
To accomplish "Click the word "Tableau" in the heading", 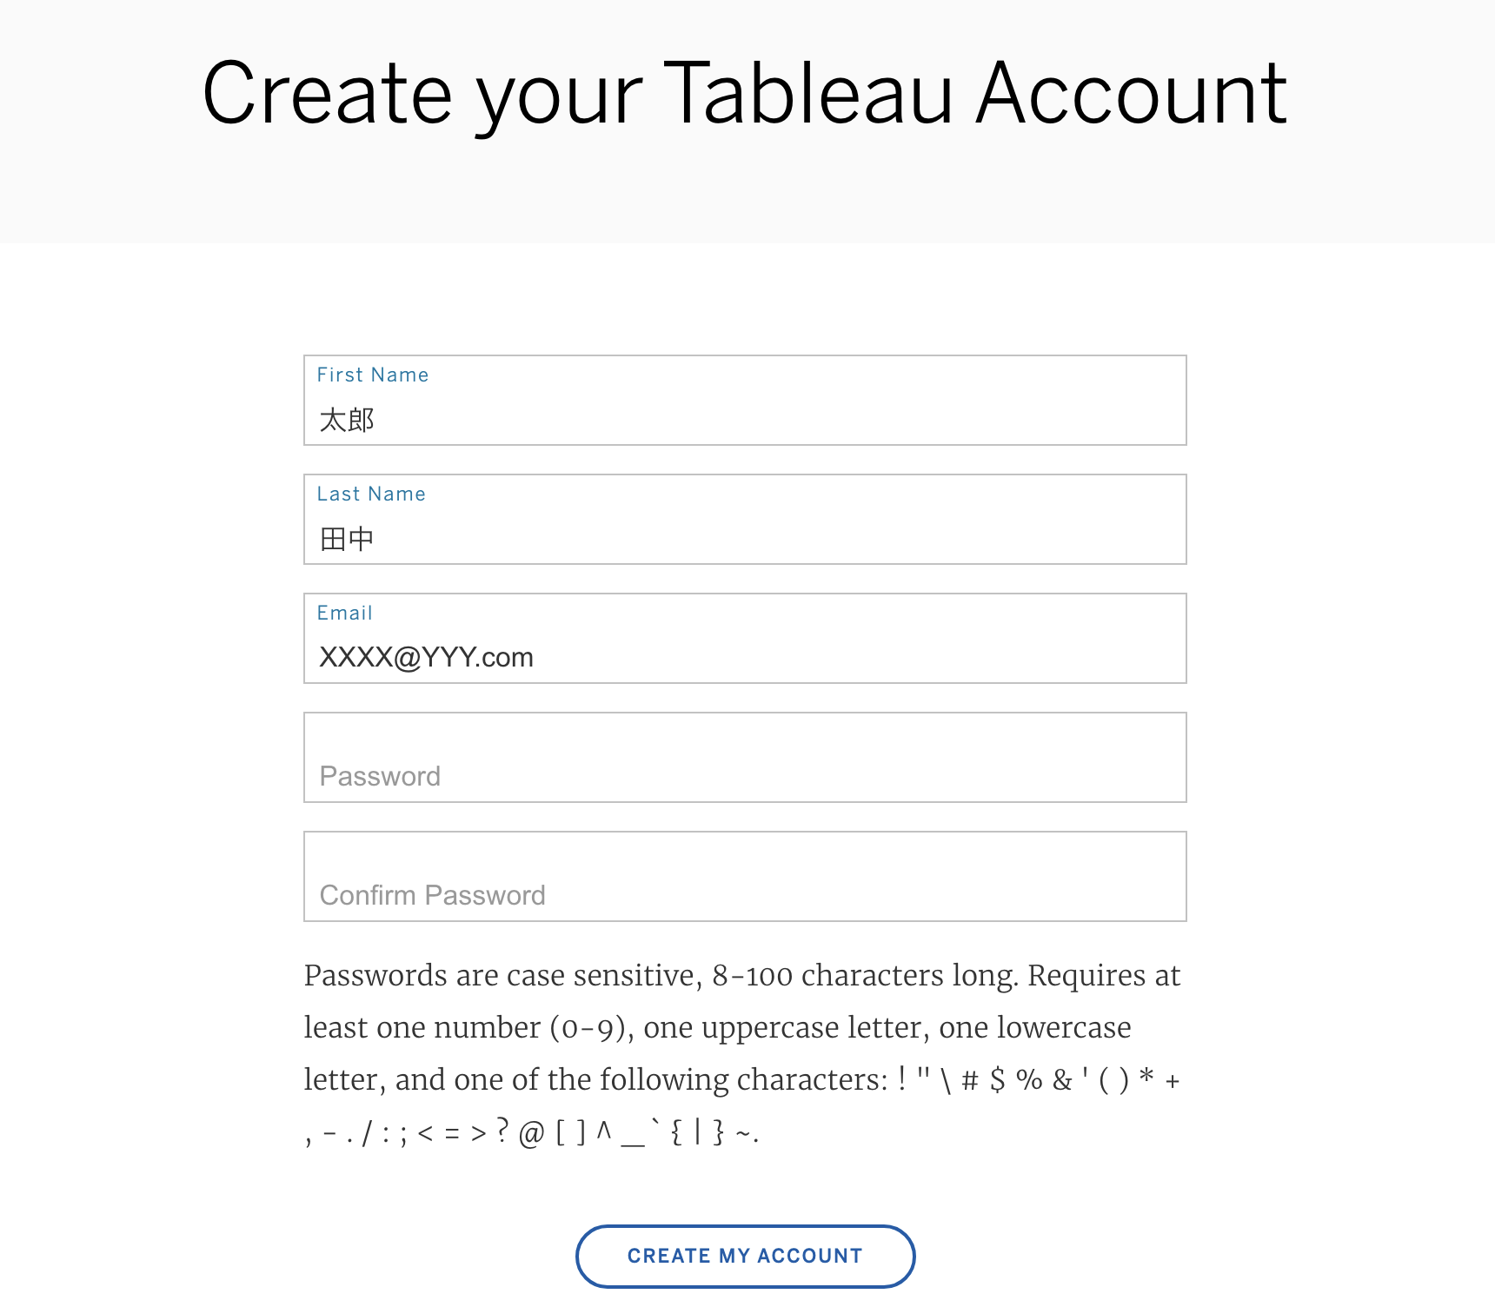I will [813, 94].
